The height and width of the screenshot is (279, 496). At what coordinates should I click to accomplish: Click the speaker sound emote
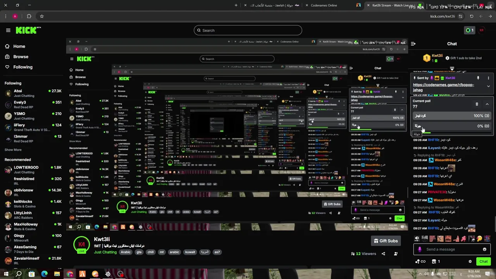pos(417,239)
